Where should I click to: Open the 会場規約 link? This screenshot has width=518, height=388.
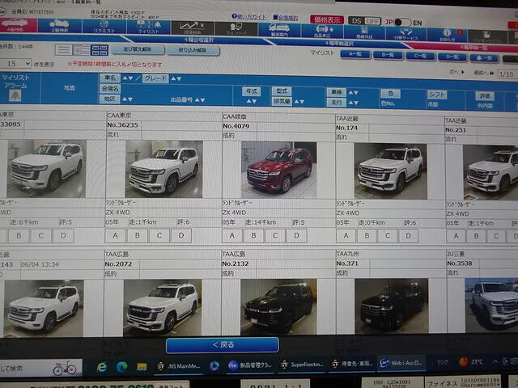(286, 18)
